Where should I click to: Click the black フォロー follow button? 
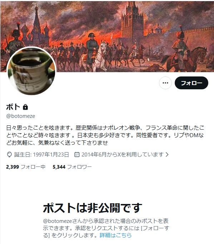[191, 83]
